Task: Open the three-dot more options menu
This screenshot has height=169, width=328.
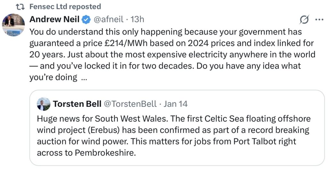Action: coord(319,19)
